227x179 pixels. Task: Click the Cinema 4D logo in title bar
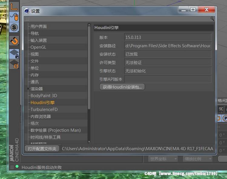click(27, 11)
